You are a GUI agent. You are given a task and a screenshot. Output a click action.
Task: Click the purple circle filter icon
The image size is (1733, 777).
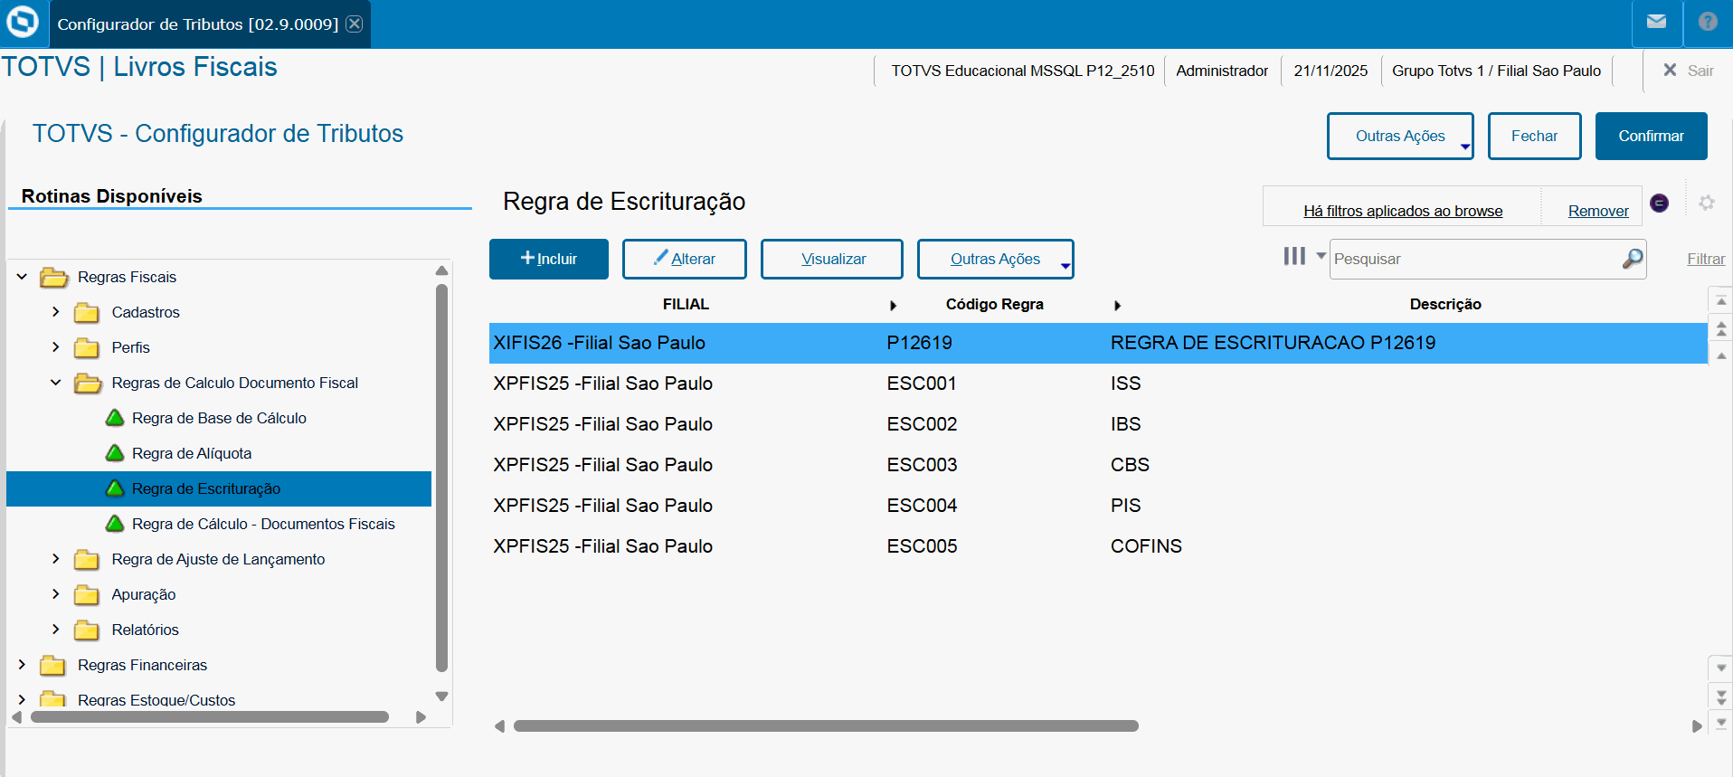pyautogui.click(x=1659, y=203)
